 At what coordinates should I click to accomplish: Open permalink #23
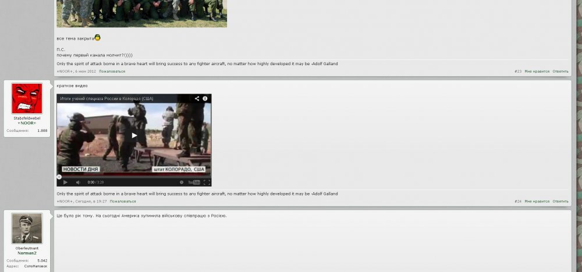click(518, 71)
